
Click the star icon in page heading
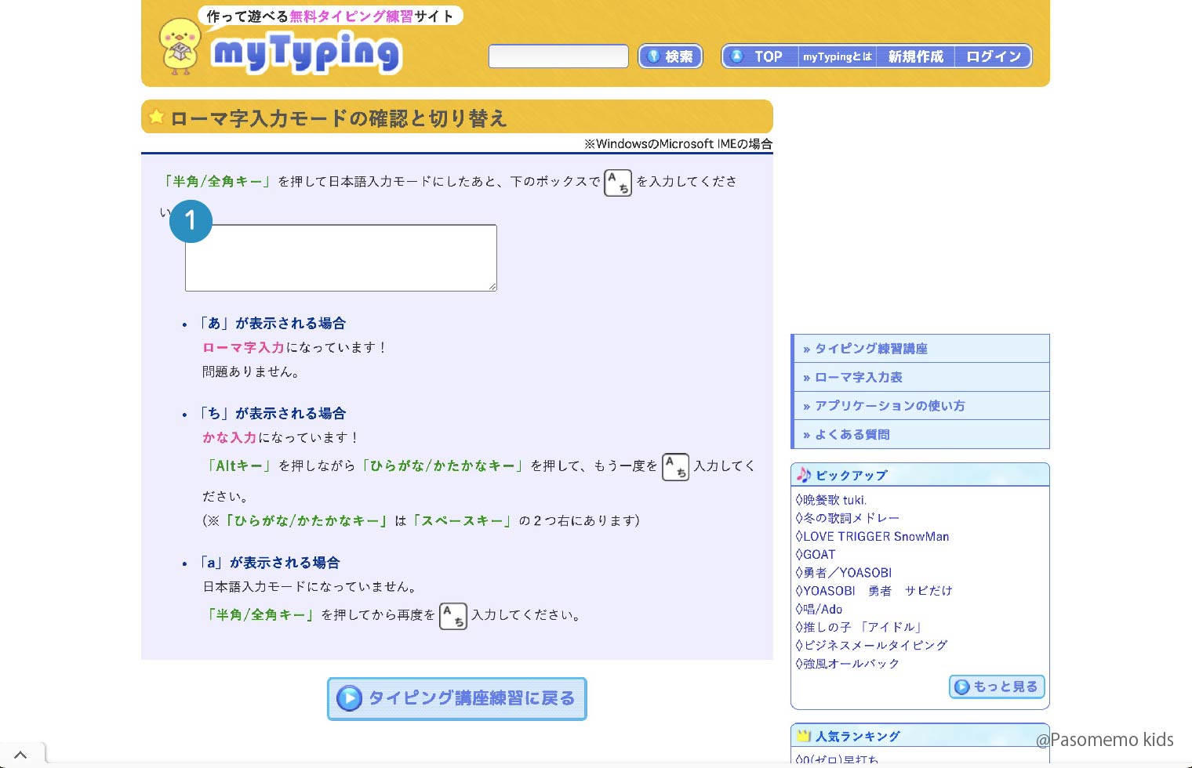pos(156,117)
